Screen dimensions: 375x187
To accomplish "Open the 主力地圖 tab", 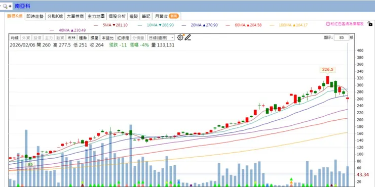I will 96,17.
